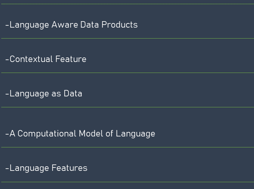
Task: Collapse dash marker before Language Aware Data Products
Action: pyautogui.click(x=7, y=25)
